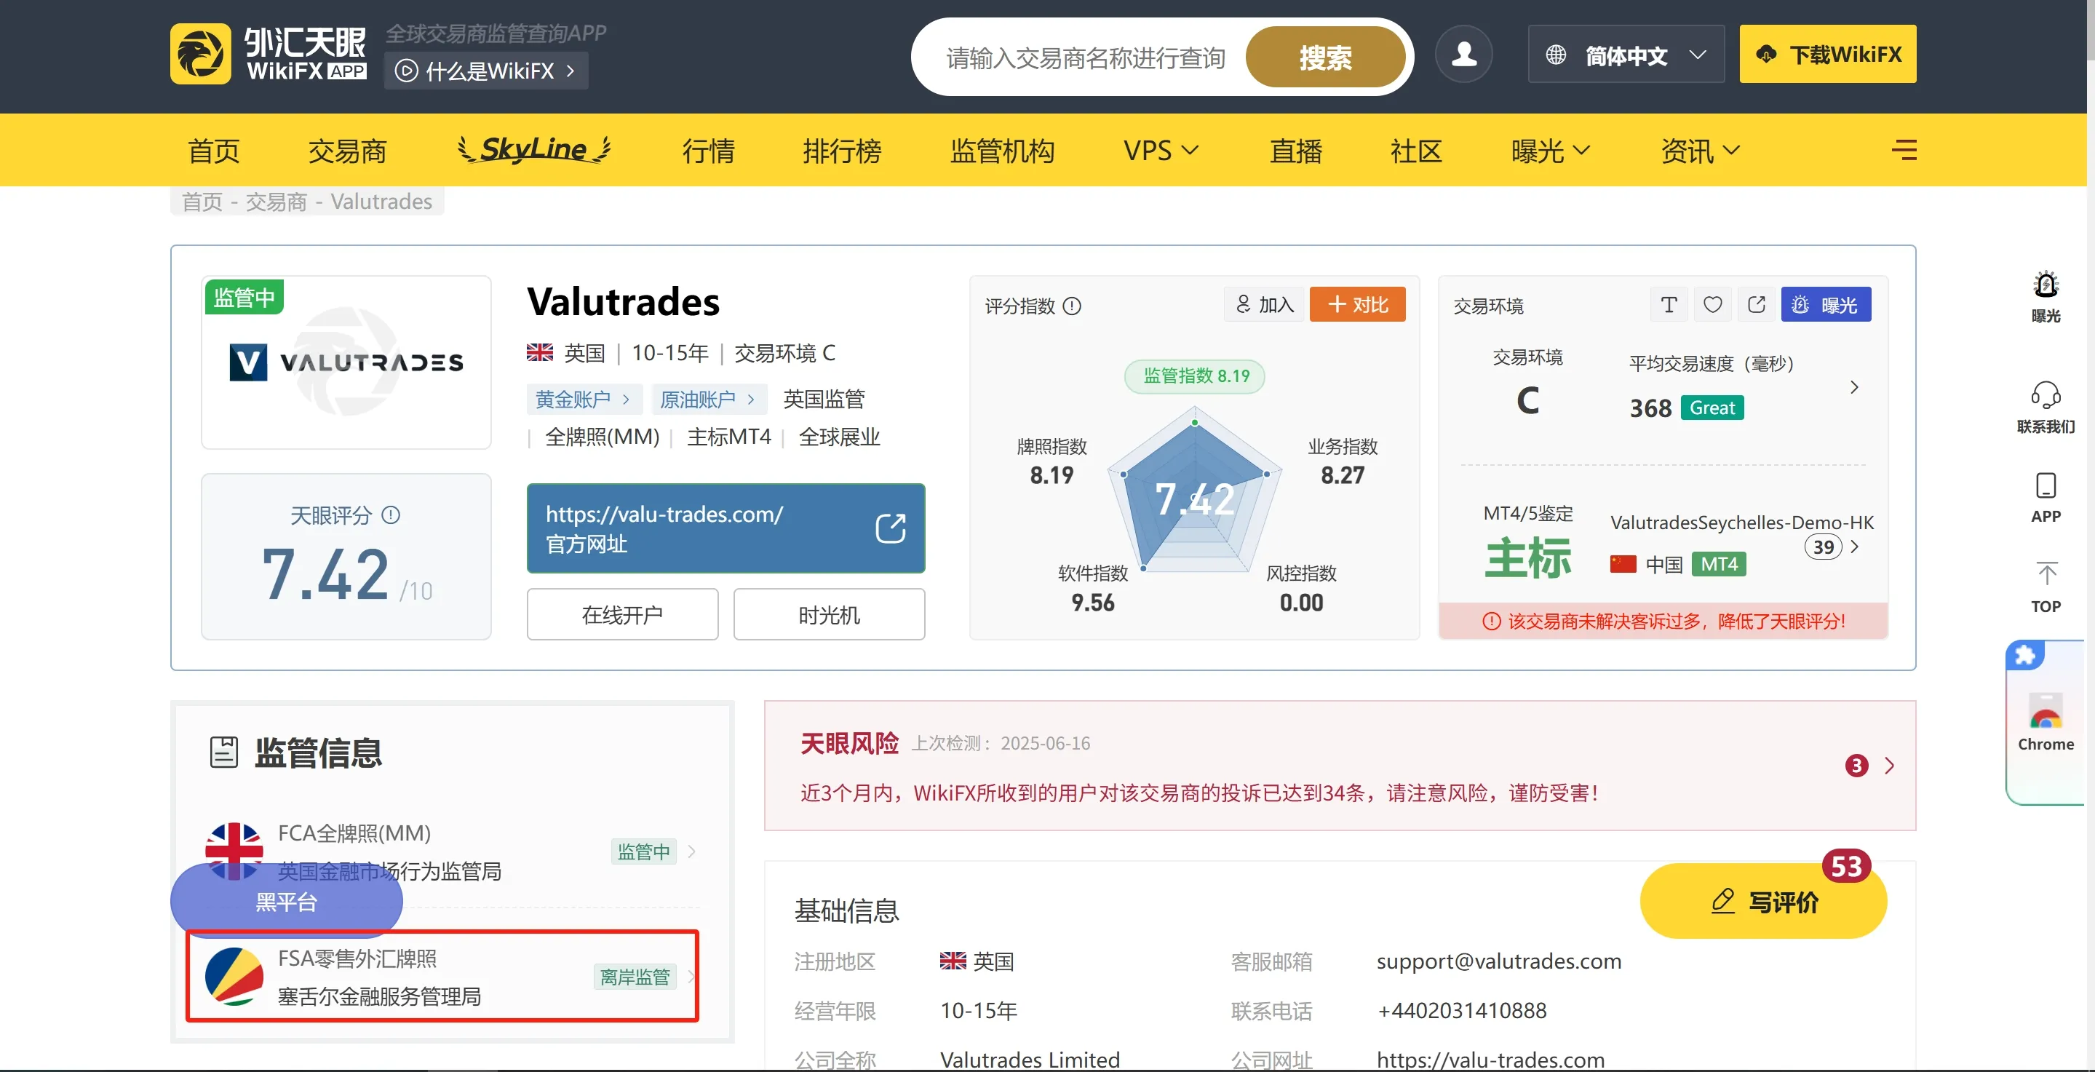The width and height of the screenshot is (2095, 1072).
Task: Click the https://valu-trades.com company URL
Action: coord(1491,1060)
